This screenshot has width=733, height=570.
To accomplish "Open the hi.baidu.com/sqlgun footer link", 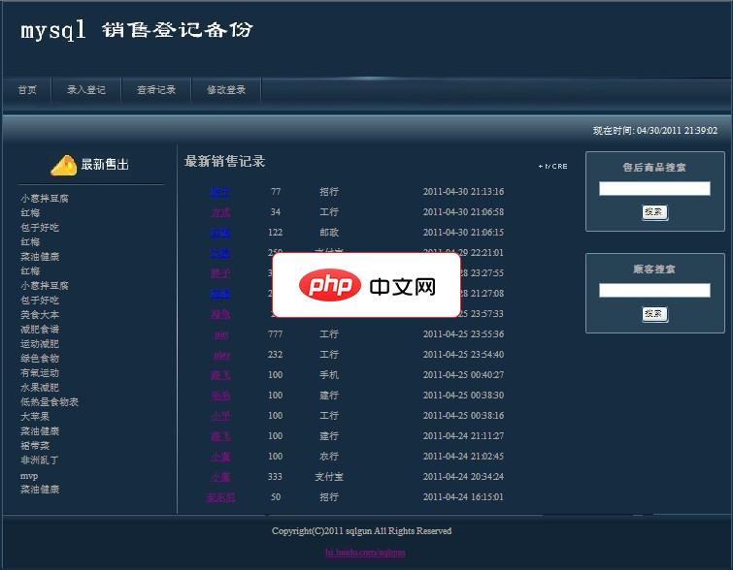I will pos(365,553).
